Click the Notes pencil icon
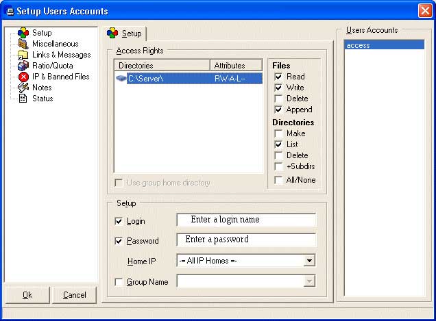 pos(23,88)
